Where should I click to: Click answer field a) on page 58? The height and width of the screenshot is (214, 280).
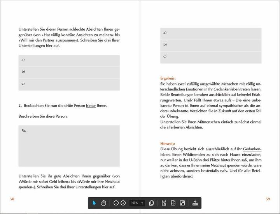point(69,60)
